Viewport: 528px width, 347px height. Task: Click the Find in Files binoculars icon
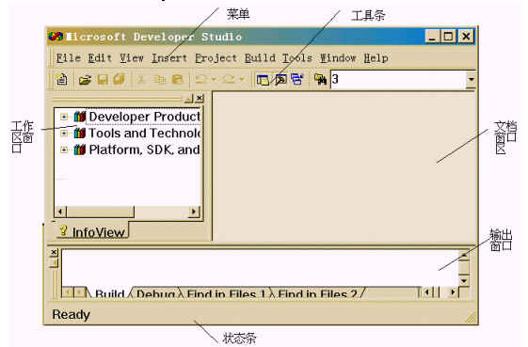point(320,80)
